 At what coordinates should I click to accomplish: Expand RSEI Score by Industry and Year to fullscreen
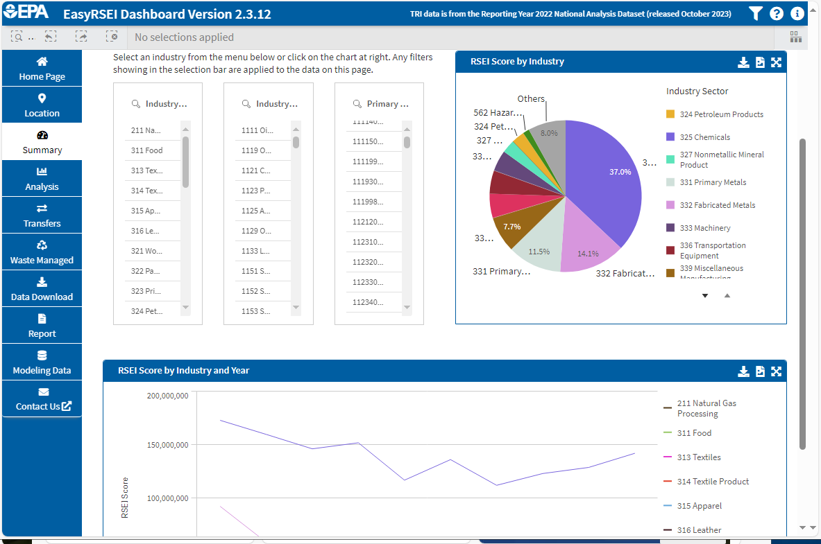pos(777,371)
